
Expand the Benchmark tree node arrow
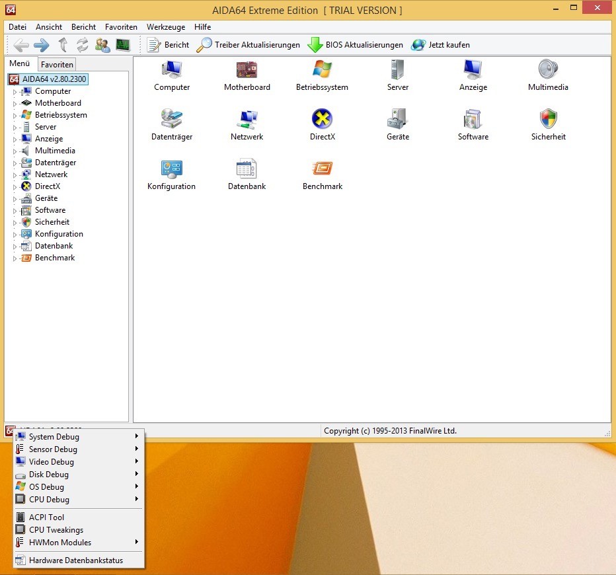point(15,258)
